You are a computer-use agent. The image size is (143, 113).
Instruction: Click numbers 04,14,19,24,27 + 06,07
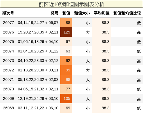pos(38,23)
